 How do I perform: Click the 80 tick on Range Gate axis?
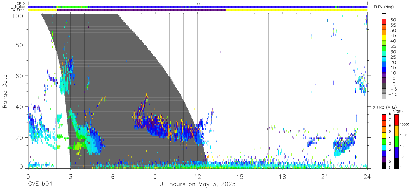point(20,45)
